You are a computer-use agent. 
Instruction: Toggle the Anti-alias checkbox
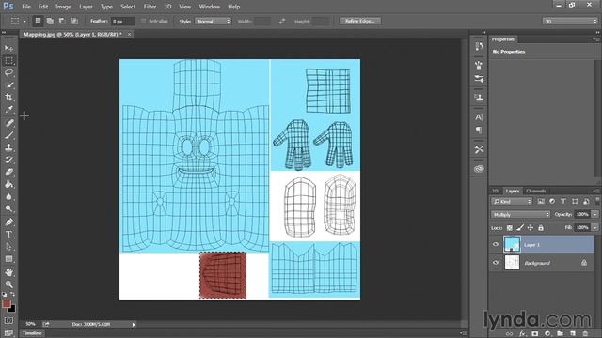(x=144, y=21)
